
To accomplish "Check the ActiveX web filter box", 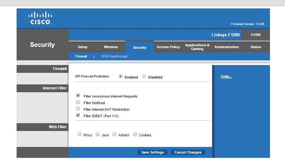I will pos(114,134).
